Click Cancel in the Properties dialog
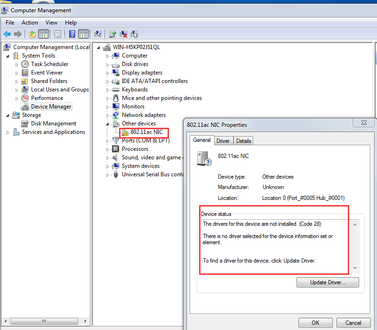Image resolution: width=377 pixels, height=330 pixels. point(353,323)
